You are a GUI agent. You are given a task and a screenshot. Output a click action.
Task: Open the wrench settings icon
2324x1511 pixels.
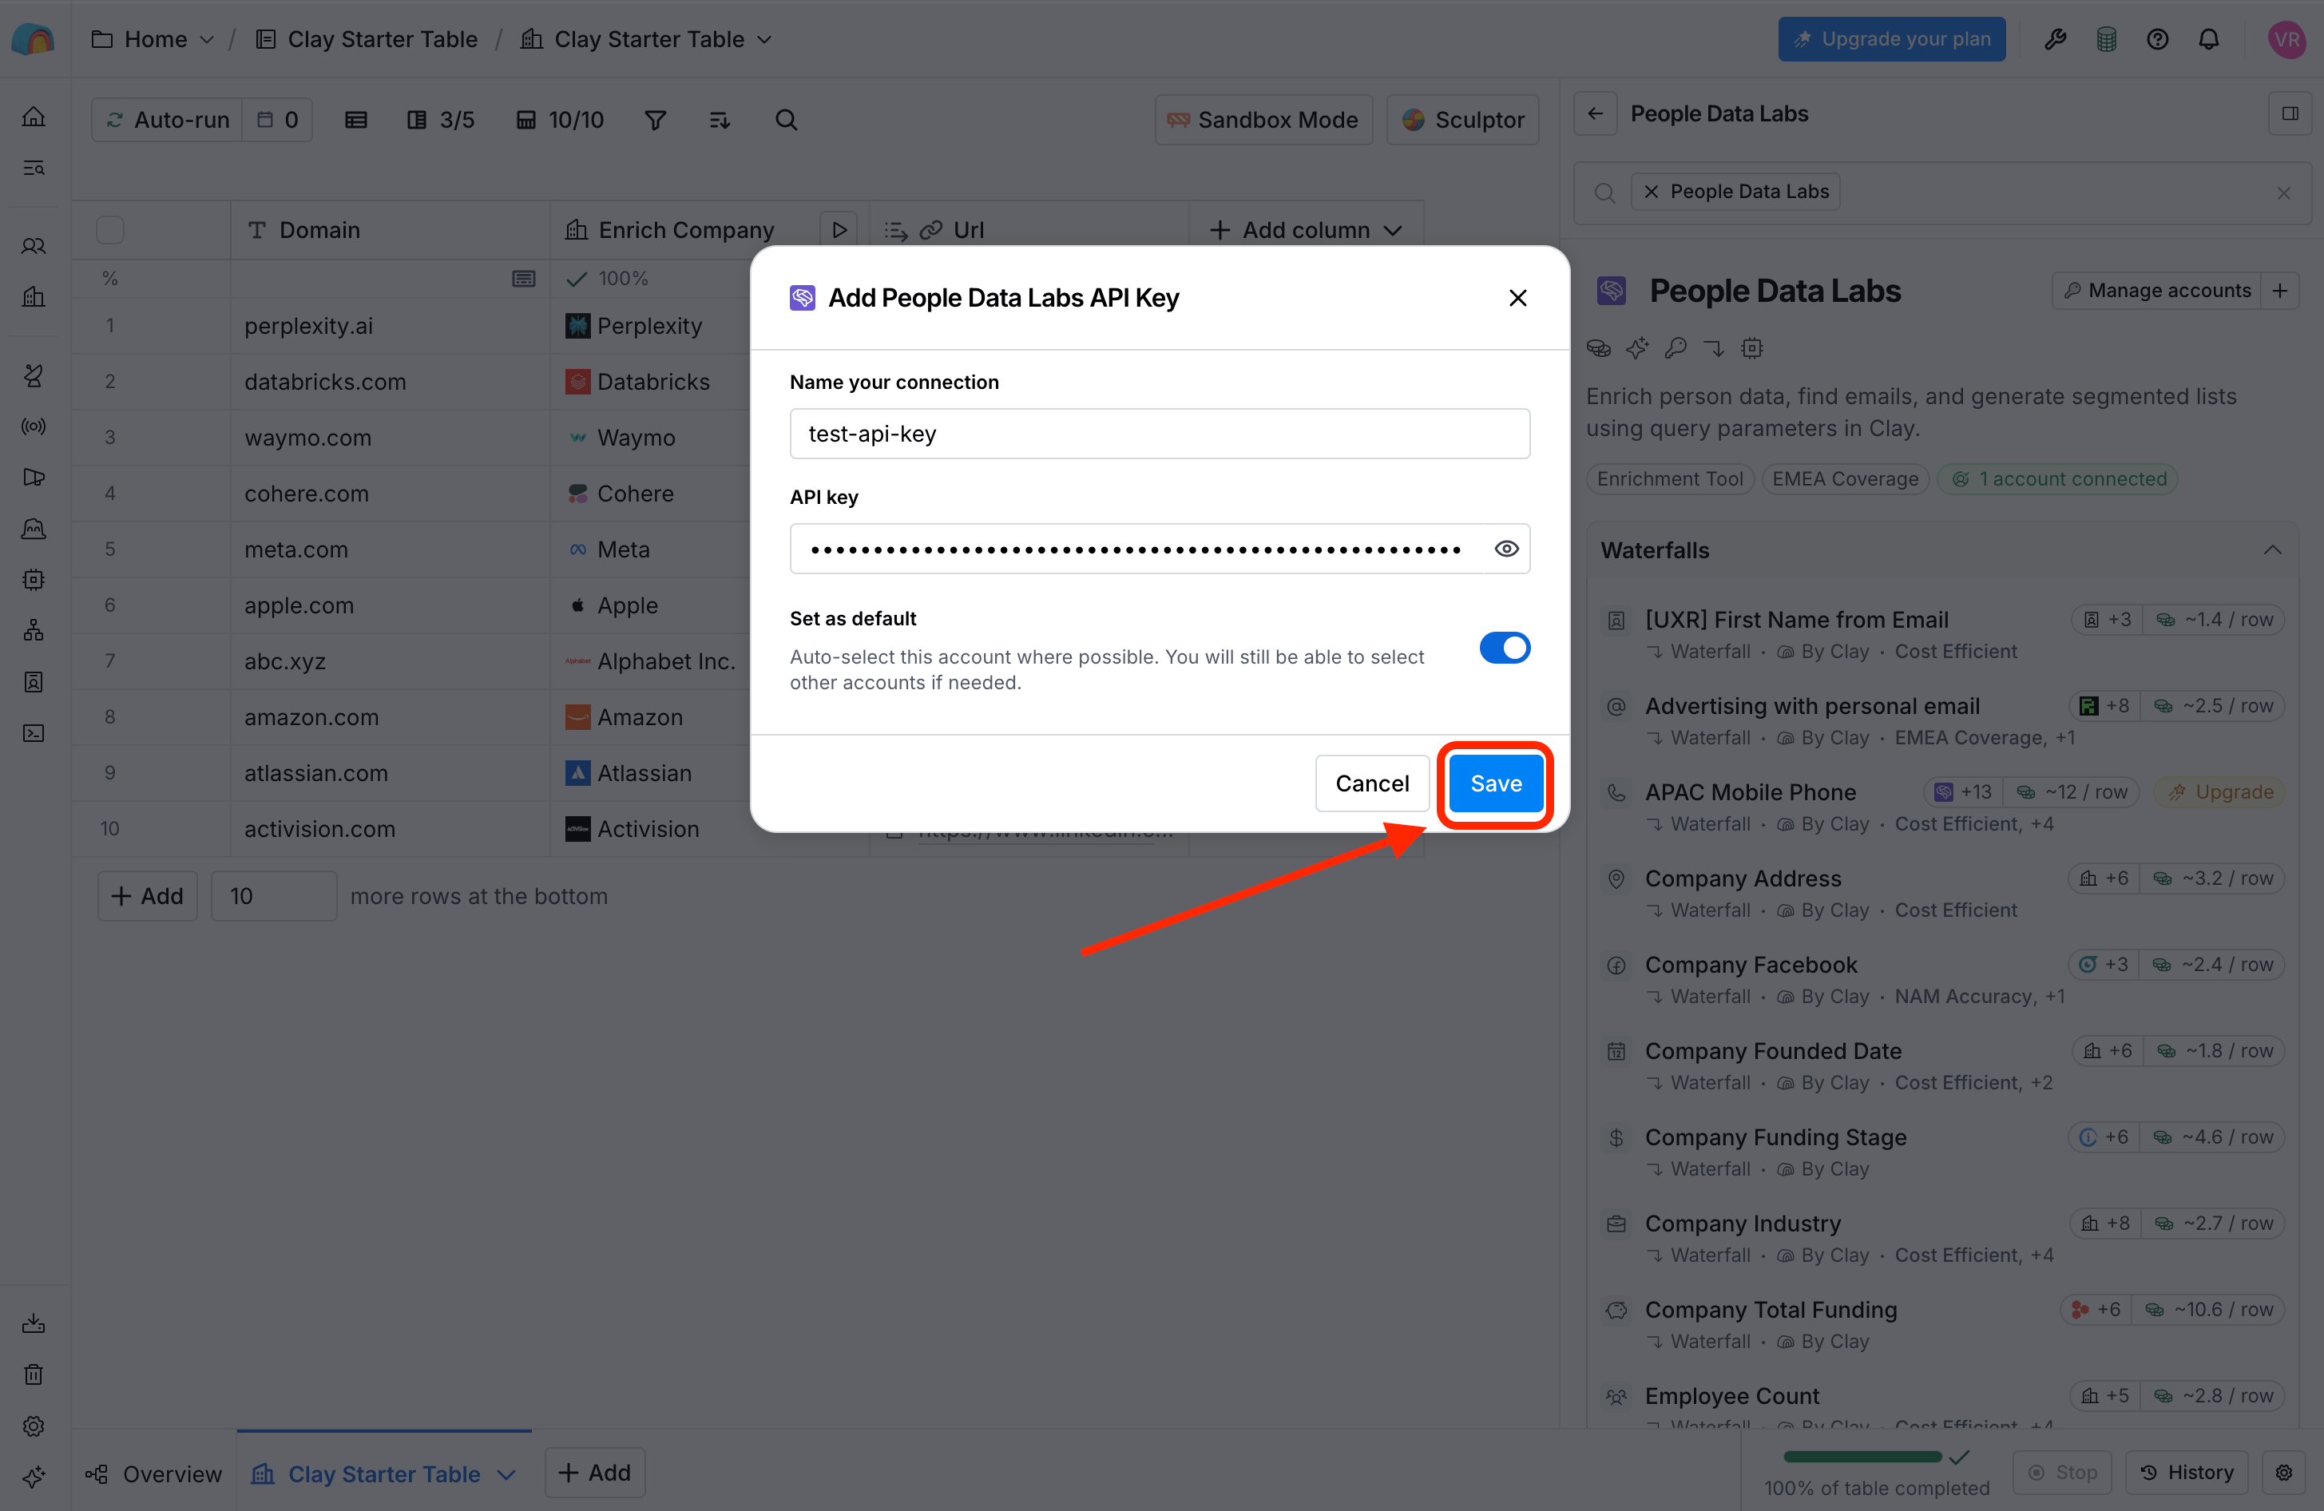coord(2055,39)
